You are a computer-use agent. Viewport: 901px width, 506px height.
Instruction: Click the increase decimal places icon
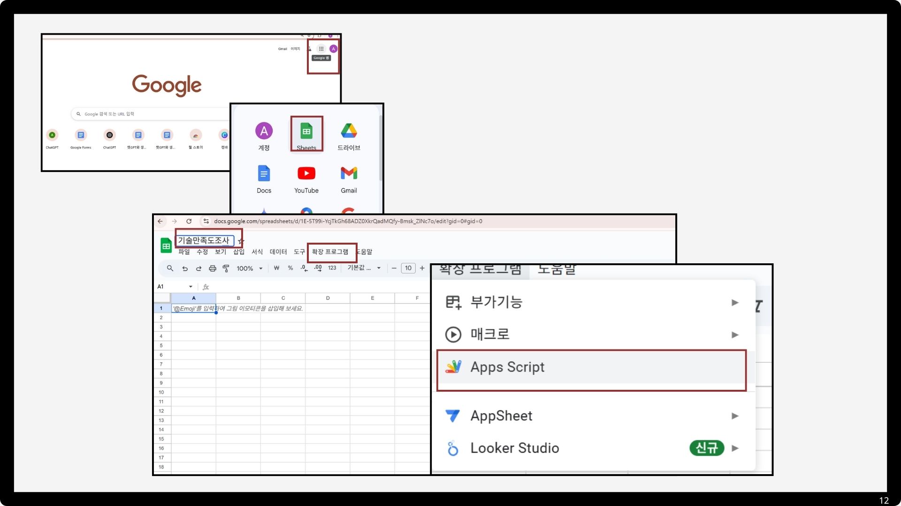[318, 268]
